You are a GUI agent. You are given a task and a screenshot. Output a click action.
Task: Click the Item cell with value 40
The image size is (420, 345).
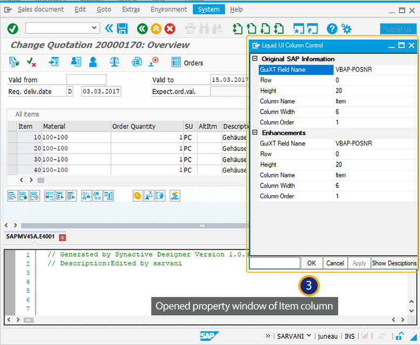30,170
